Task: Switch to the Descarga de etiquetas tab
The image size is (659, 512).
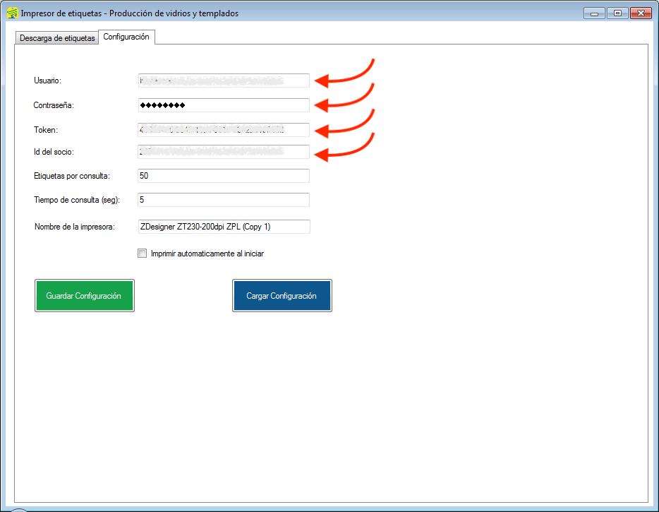Action: click(57, 38)
